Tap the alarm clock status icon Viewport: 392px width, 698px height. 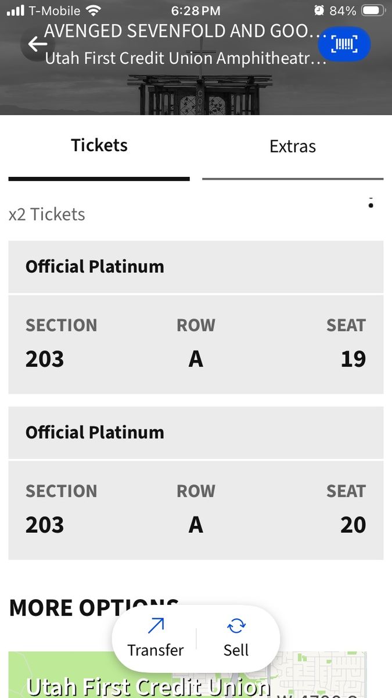click(319, 10)
